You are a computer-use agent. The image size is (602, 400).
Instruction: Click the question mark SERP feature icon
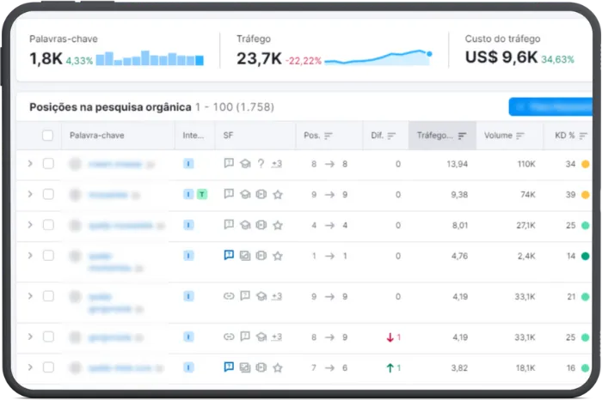click(x=261, y=164)
